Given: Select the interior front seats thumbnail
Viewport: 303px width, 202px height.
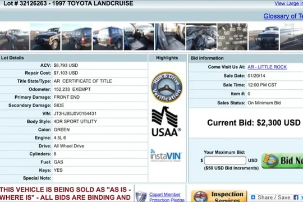Looking at the screenshot, I should 139,36.
